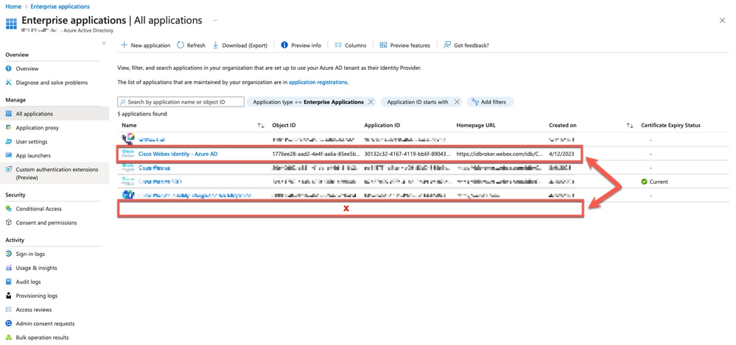The width and height of the screenshot is (736, 345).
Task: Click the search by application name field
Action: pos(181,102)
